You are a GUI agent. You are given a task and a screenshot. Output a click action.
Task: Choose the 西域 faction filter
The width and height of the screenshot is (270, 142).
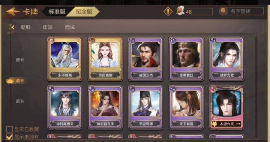70,27
